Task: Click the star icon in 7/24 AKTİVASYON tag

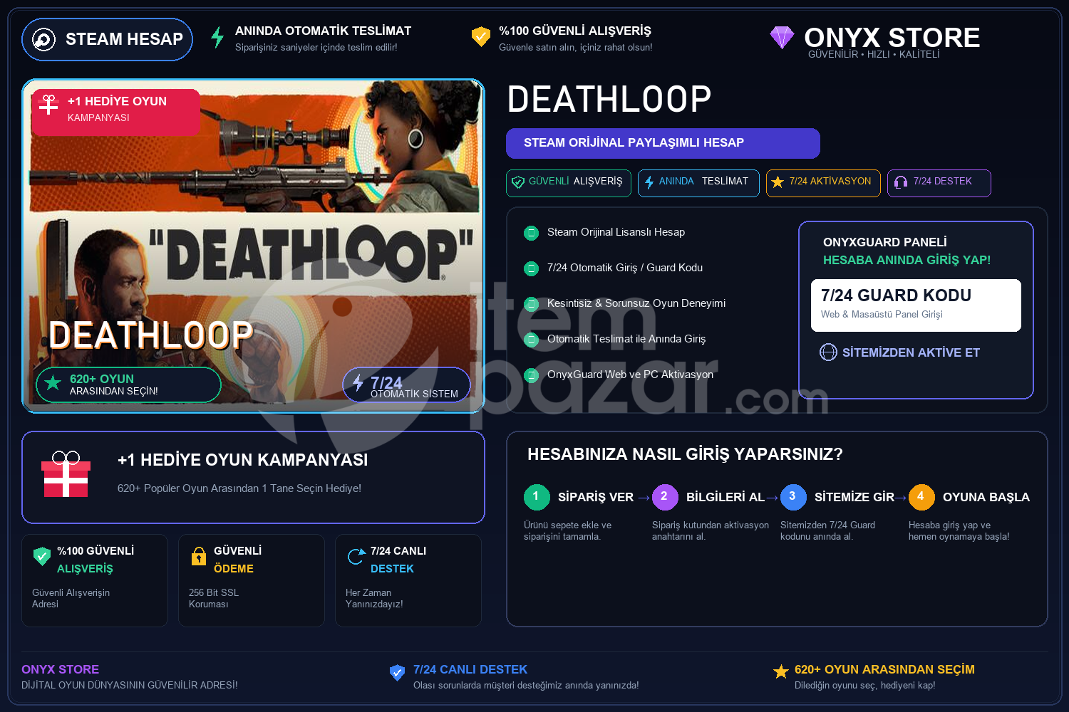Action: point(778,182)
